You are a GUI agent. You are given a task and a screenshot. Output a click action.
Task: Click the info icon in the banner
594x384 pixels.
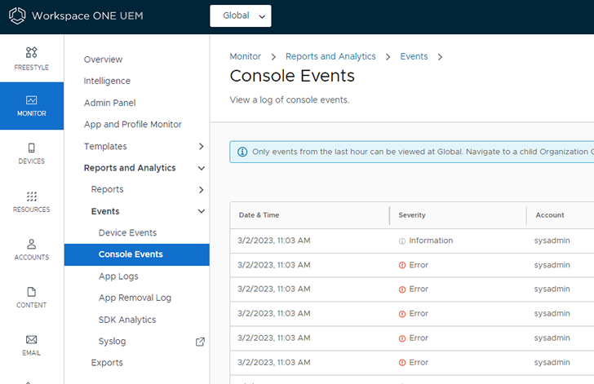(x=242, y=152)
